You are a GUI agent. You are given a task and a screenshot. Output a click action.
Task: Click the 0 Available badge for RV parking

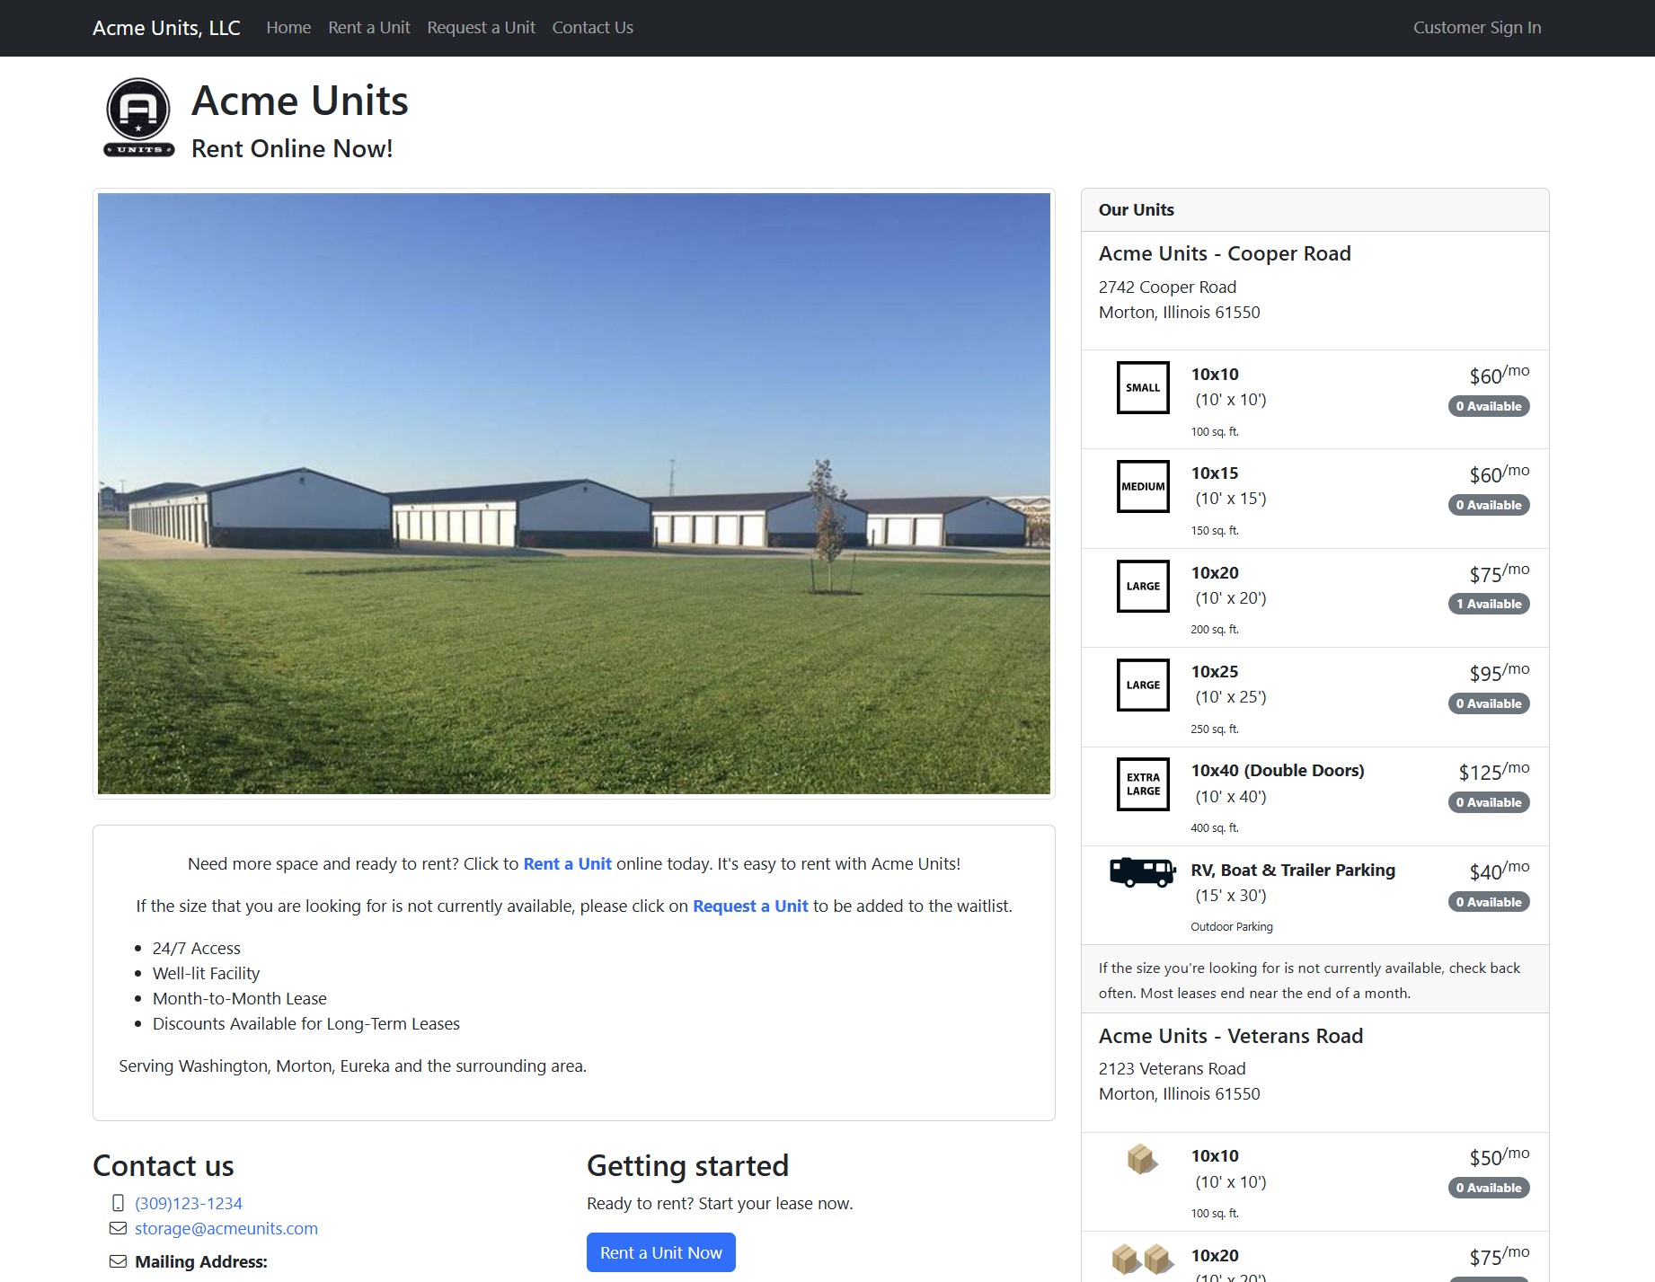(x=1489, y=902)
